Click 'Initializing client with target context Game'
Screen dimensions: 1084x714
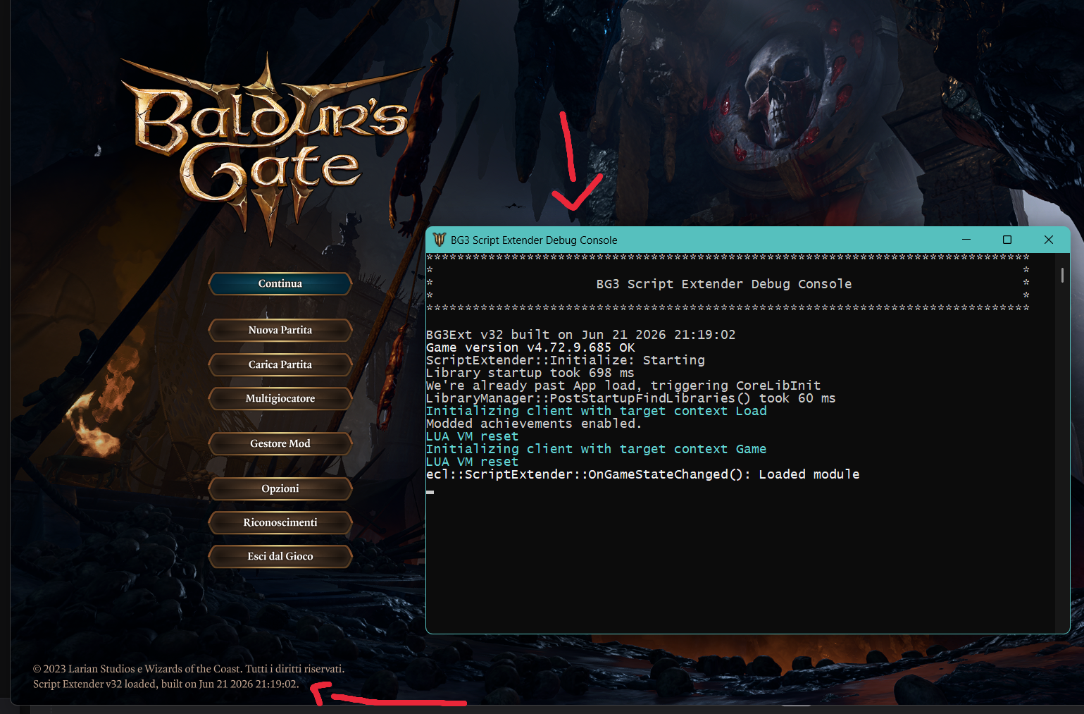[596, 449]
